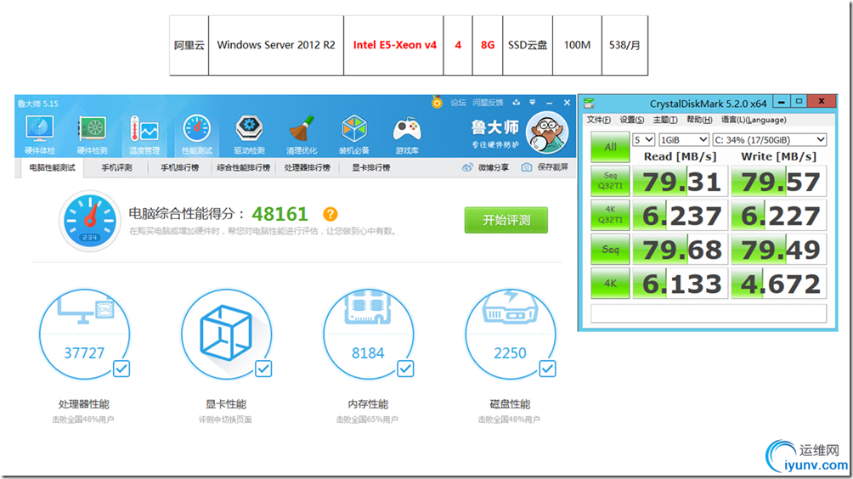
Task: Click Seq Q32T1 write result 79.57
Action: (778, 181)
